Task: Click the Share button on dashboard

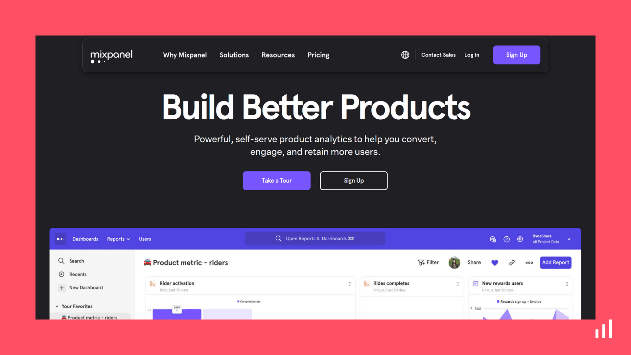Action: pyautogui.click(x=474, y=262)
